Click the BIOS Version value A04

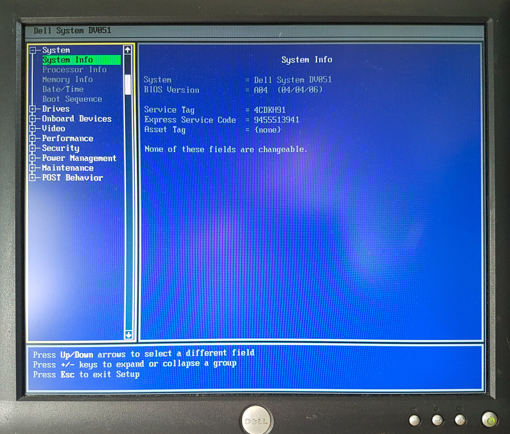(x=261, y=90)
